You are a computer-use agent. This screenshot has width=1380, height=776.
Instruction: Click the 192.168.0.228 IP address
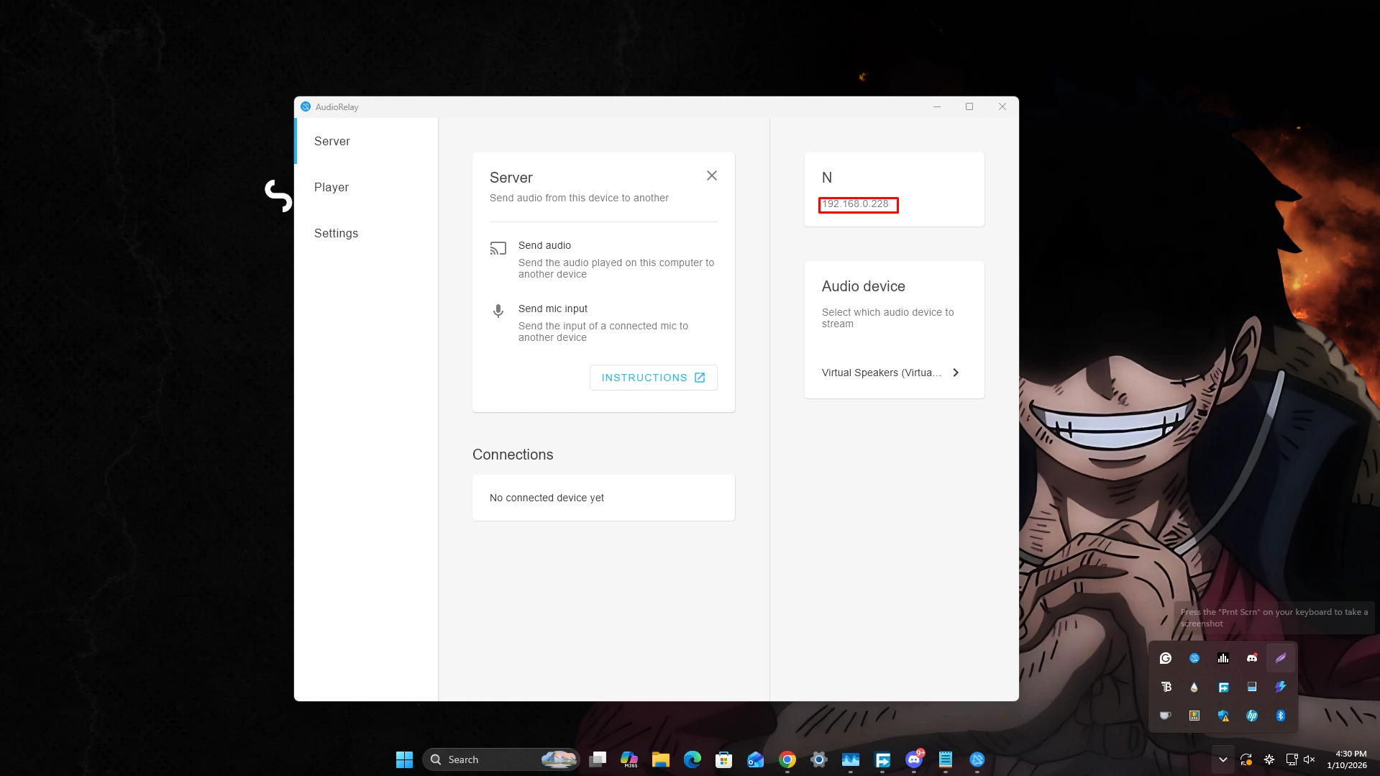point(855,204)
